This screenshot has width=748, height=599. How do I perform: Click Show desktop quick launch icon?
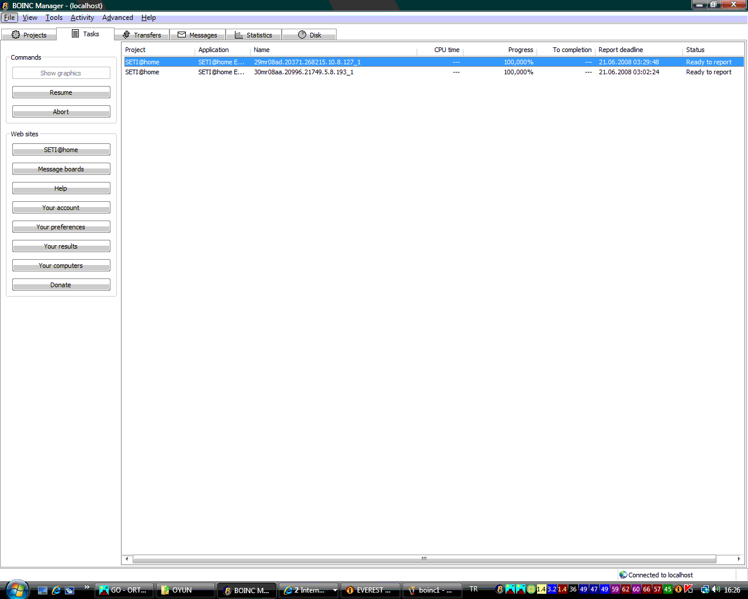pyautogui.click(x=42, y=590)
